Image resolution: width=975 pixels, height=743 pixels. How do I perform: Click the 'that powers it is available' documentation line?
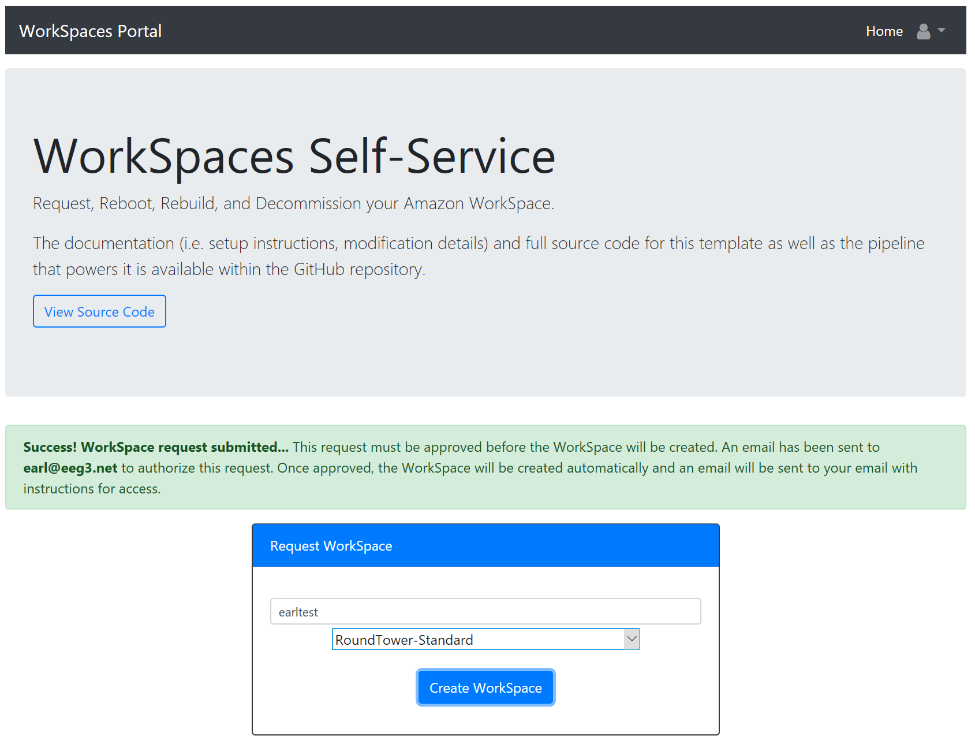[x=229, y=269]
